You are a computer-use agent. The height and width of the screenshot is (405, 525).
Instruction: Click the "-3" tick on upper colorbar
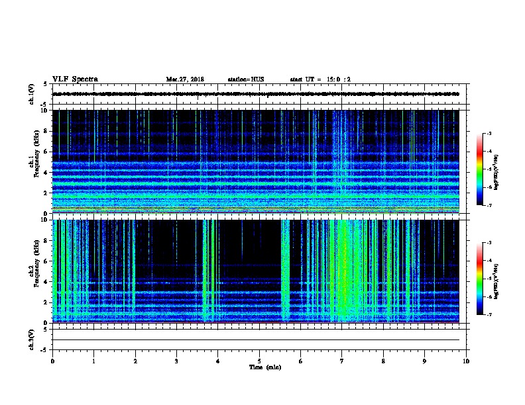489,133
